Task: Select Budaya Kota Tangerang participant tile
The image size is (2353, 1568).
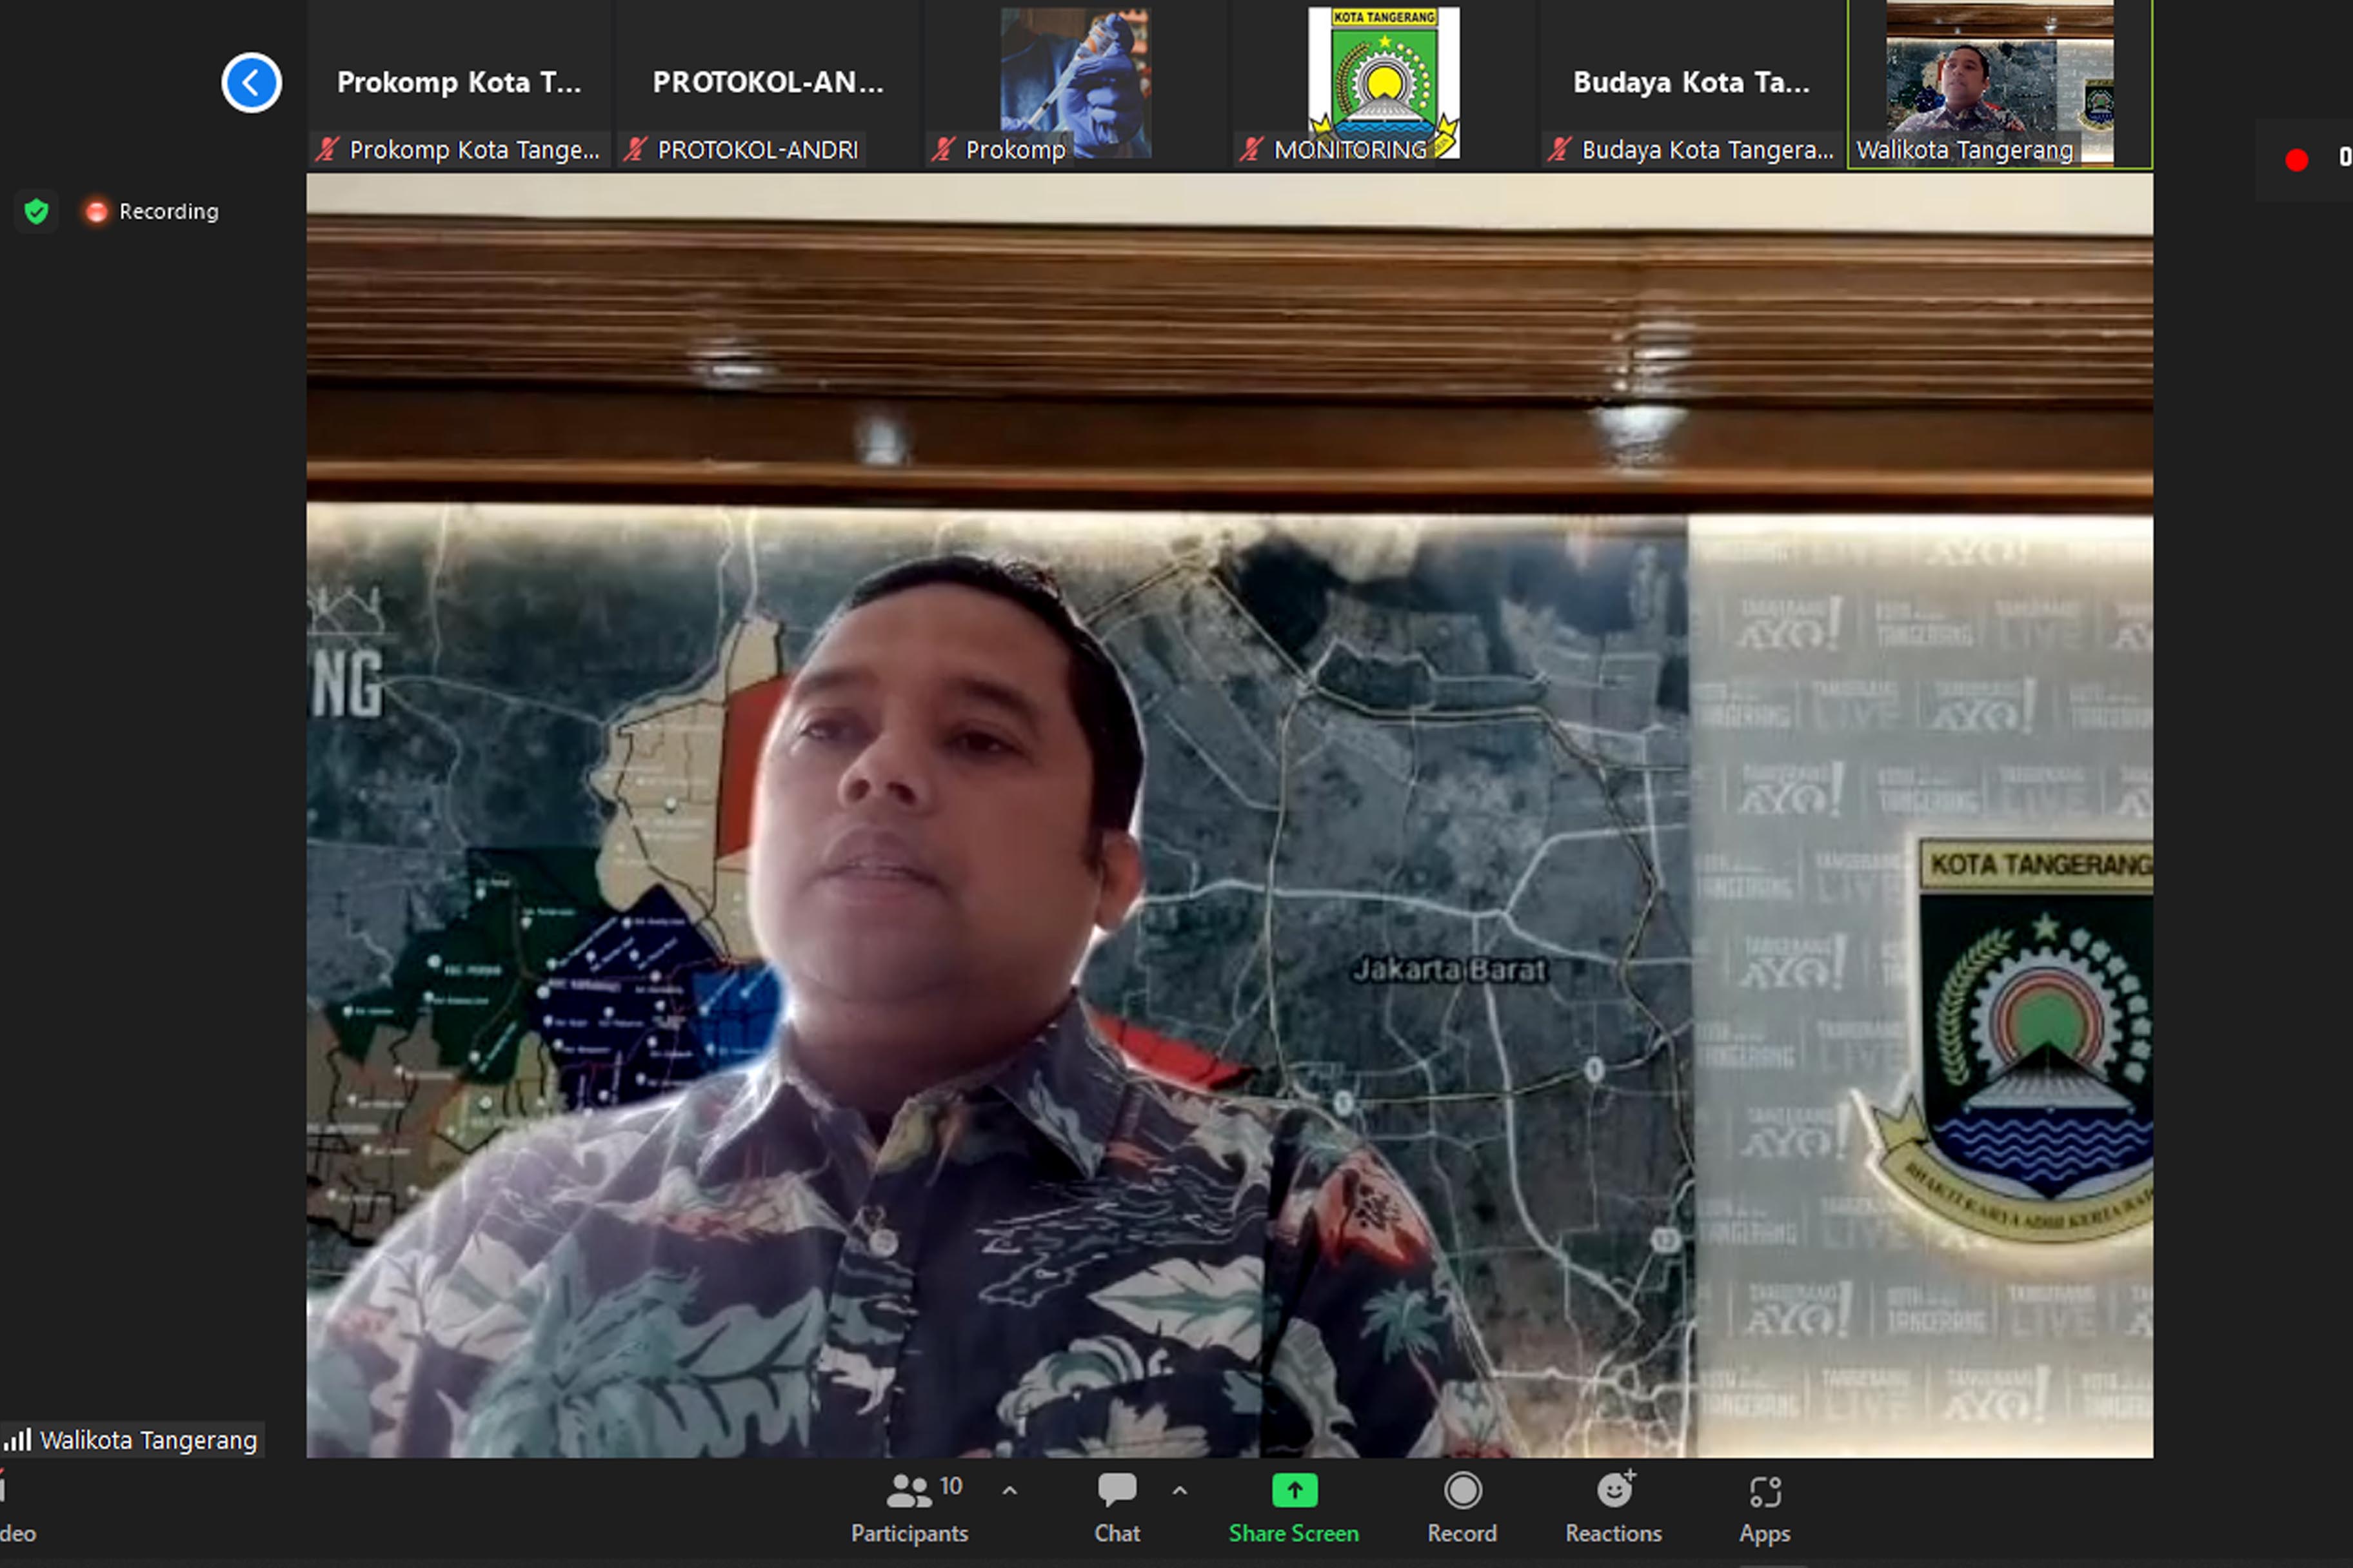Action: (x=1691, y=82)
